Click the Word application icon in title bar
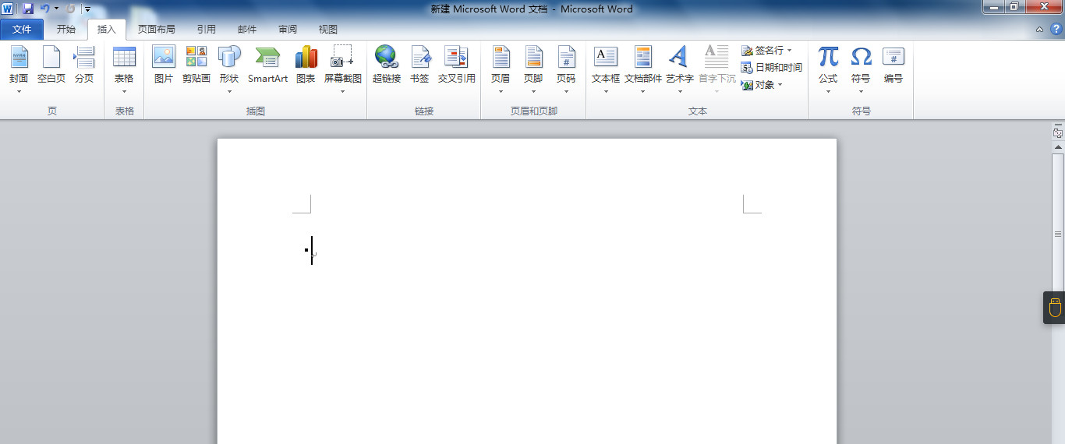This screenshot has height=444, width=1065. click(8, 9)
